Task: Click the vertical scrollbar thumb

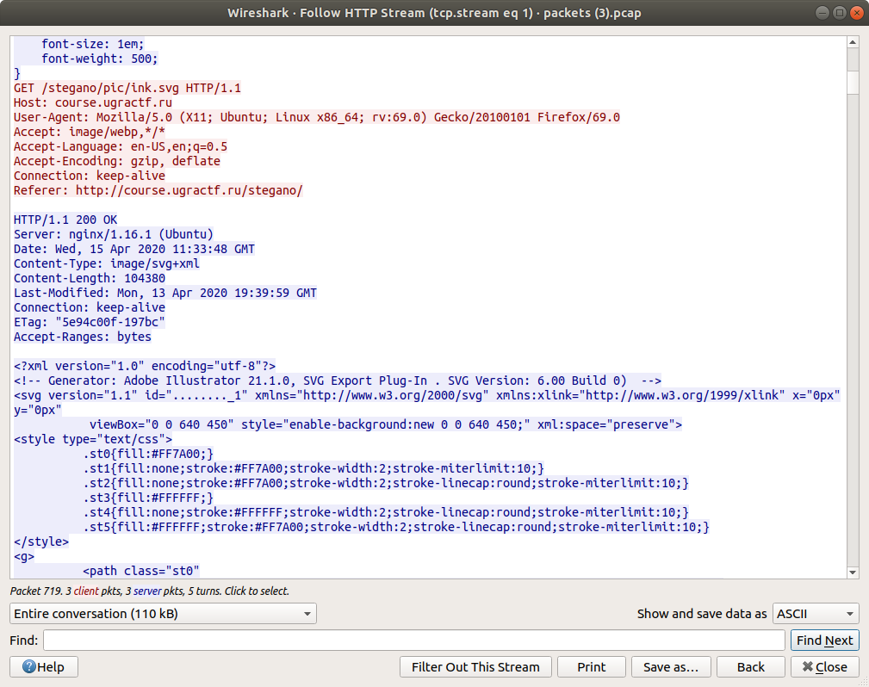Action: (x=853, y=82)
